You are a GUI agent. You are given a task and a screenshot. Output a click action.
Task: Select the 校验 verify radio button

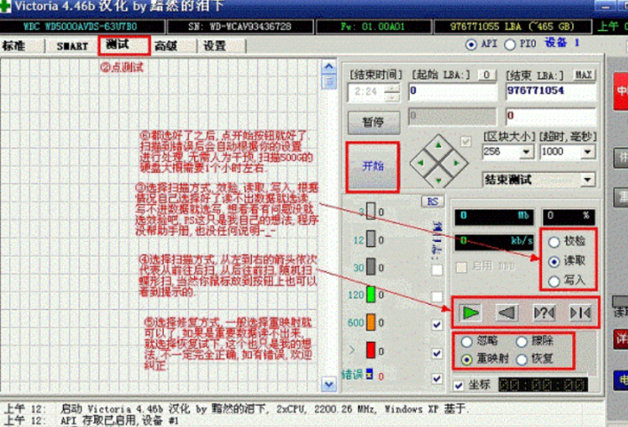pos(554,242)
